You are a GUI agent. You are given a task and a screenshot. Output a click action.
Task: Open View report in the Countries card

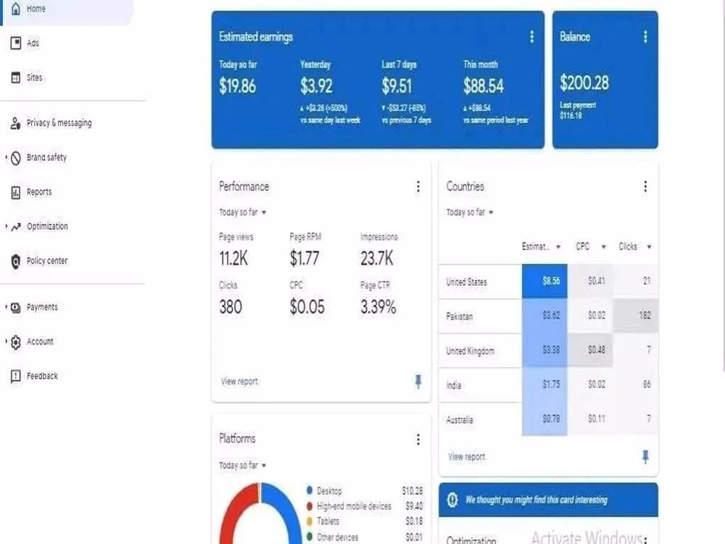467,456
